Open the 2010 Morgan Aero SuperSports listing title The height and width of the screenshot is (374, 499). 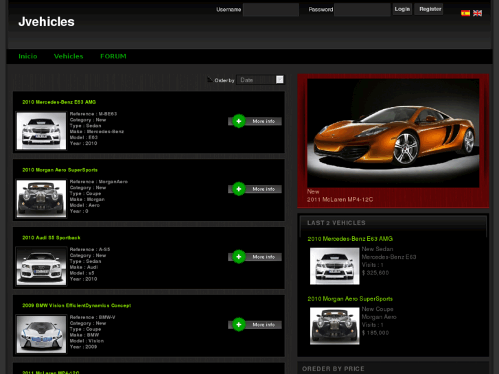60,170
